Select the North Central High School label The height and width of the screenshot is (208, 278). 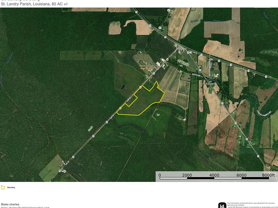click(146, 67)
